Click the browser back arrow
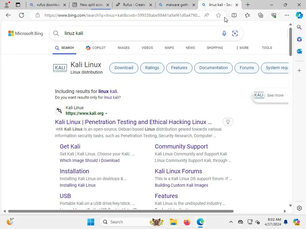306x229 pixels. (8, 15)
